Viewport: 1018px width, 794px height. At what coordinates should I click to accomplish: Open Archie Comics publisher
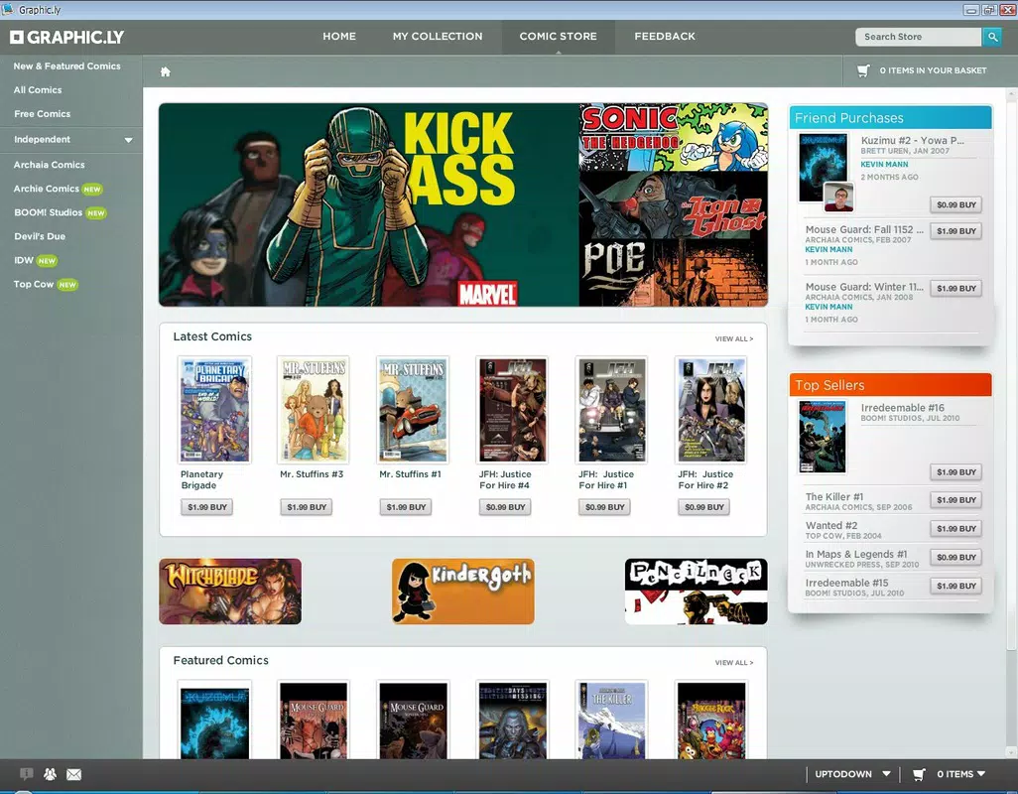coord(46,189)
